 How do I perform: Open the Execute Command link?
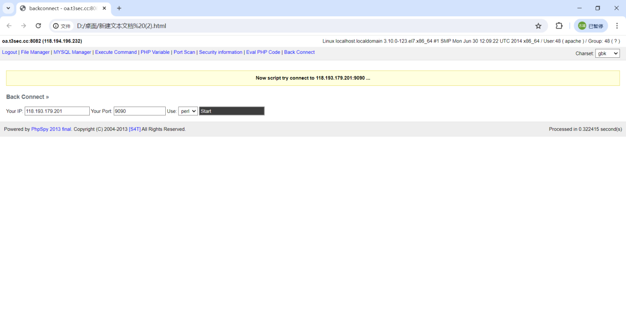coord(116,52)
